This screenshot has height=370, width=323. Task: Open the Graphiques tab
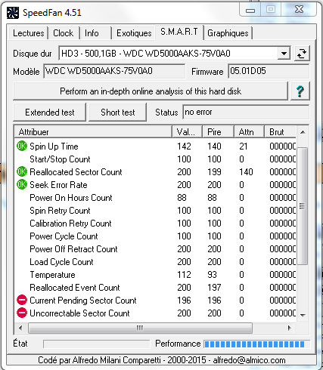click(x=228, y=33)
